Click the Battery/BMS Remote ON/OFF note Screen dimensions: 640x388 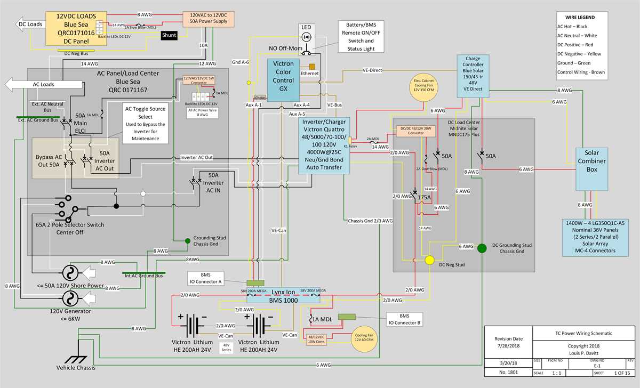coord(361,37)
